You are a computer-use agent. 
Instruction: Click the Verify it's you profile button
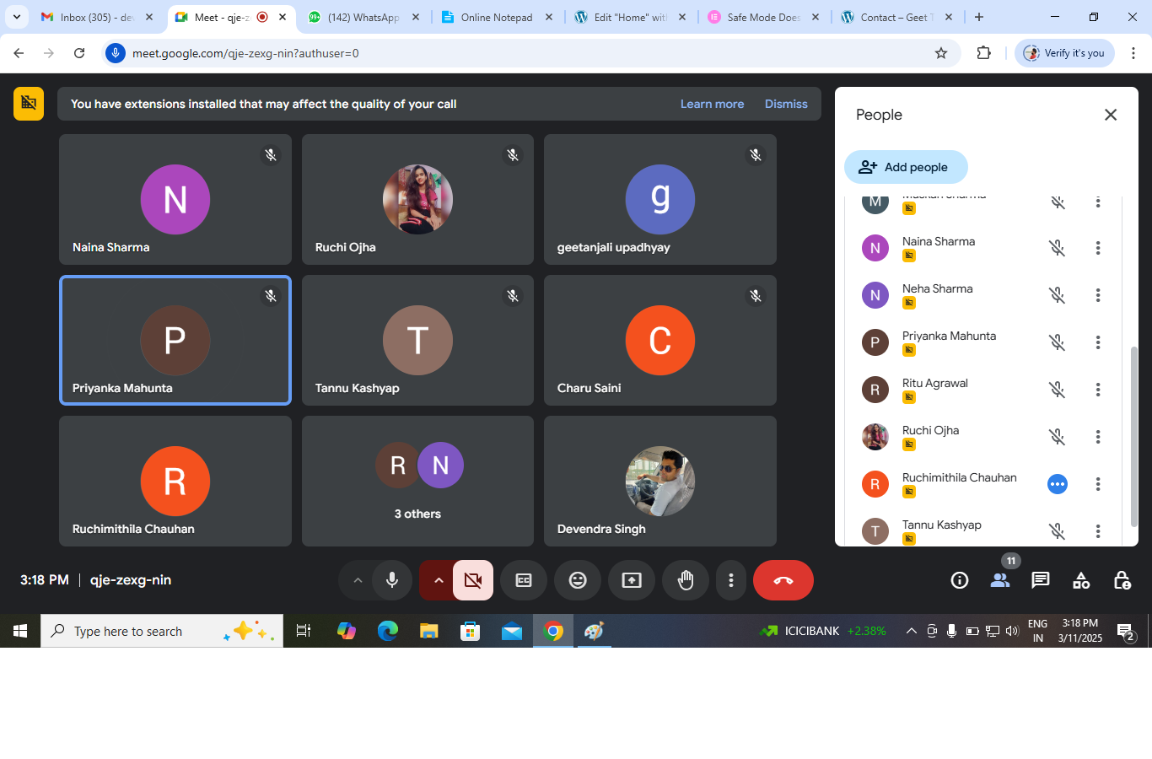pos(1064,53)
